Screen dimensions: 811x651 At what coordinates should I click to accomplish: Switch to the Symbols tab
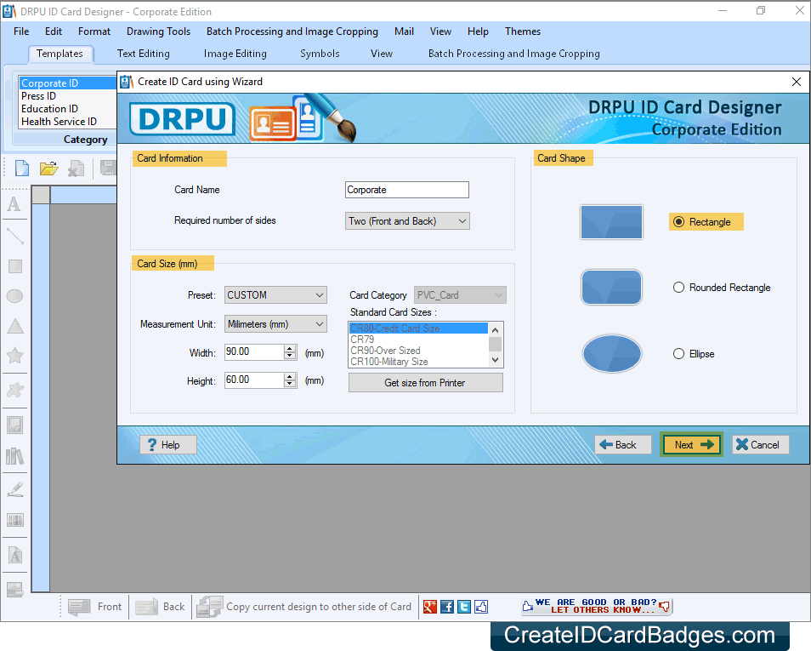pos(320,54)
